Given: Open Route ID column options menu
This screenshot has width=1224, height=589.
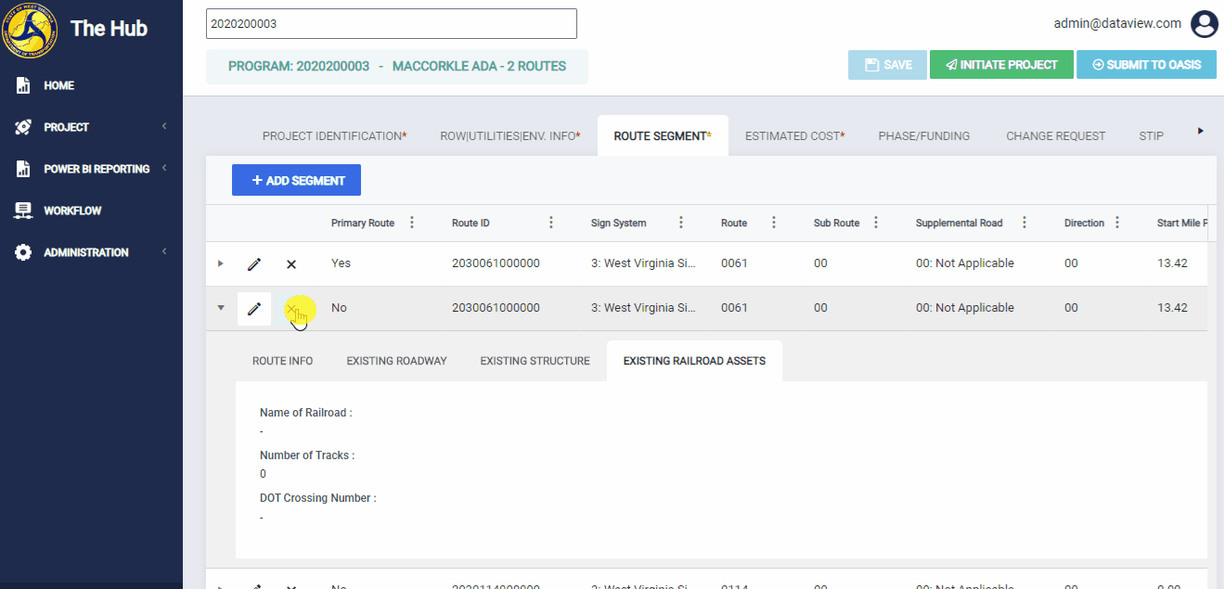Looking at the screenshot, I should [551, 223].
